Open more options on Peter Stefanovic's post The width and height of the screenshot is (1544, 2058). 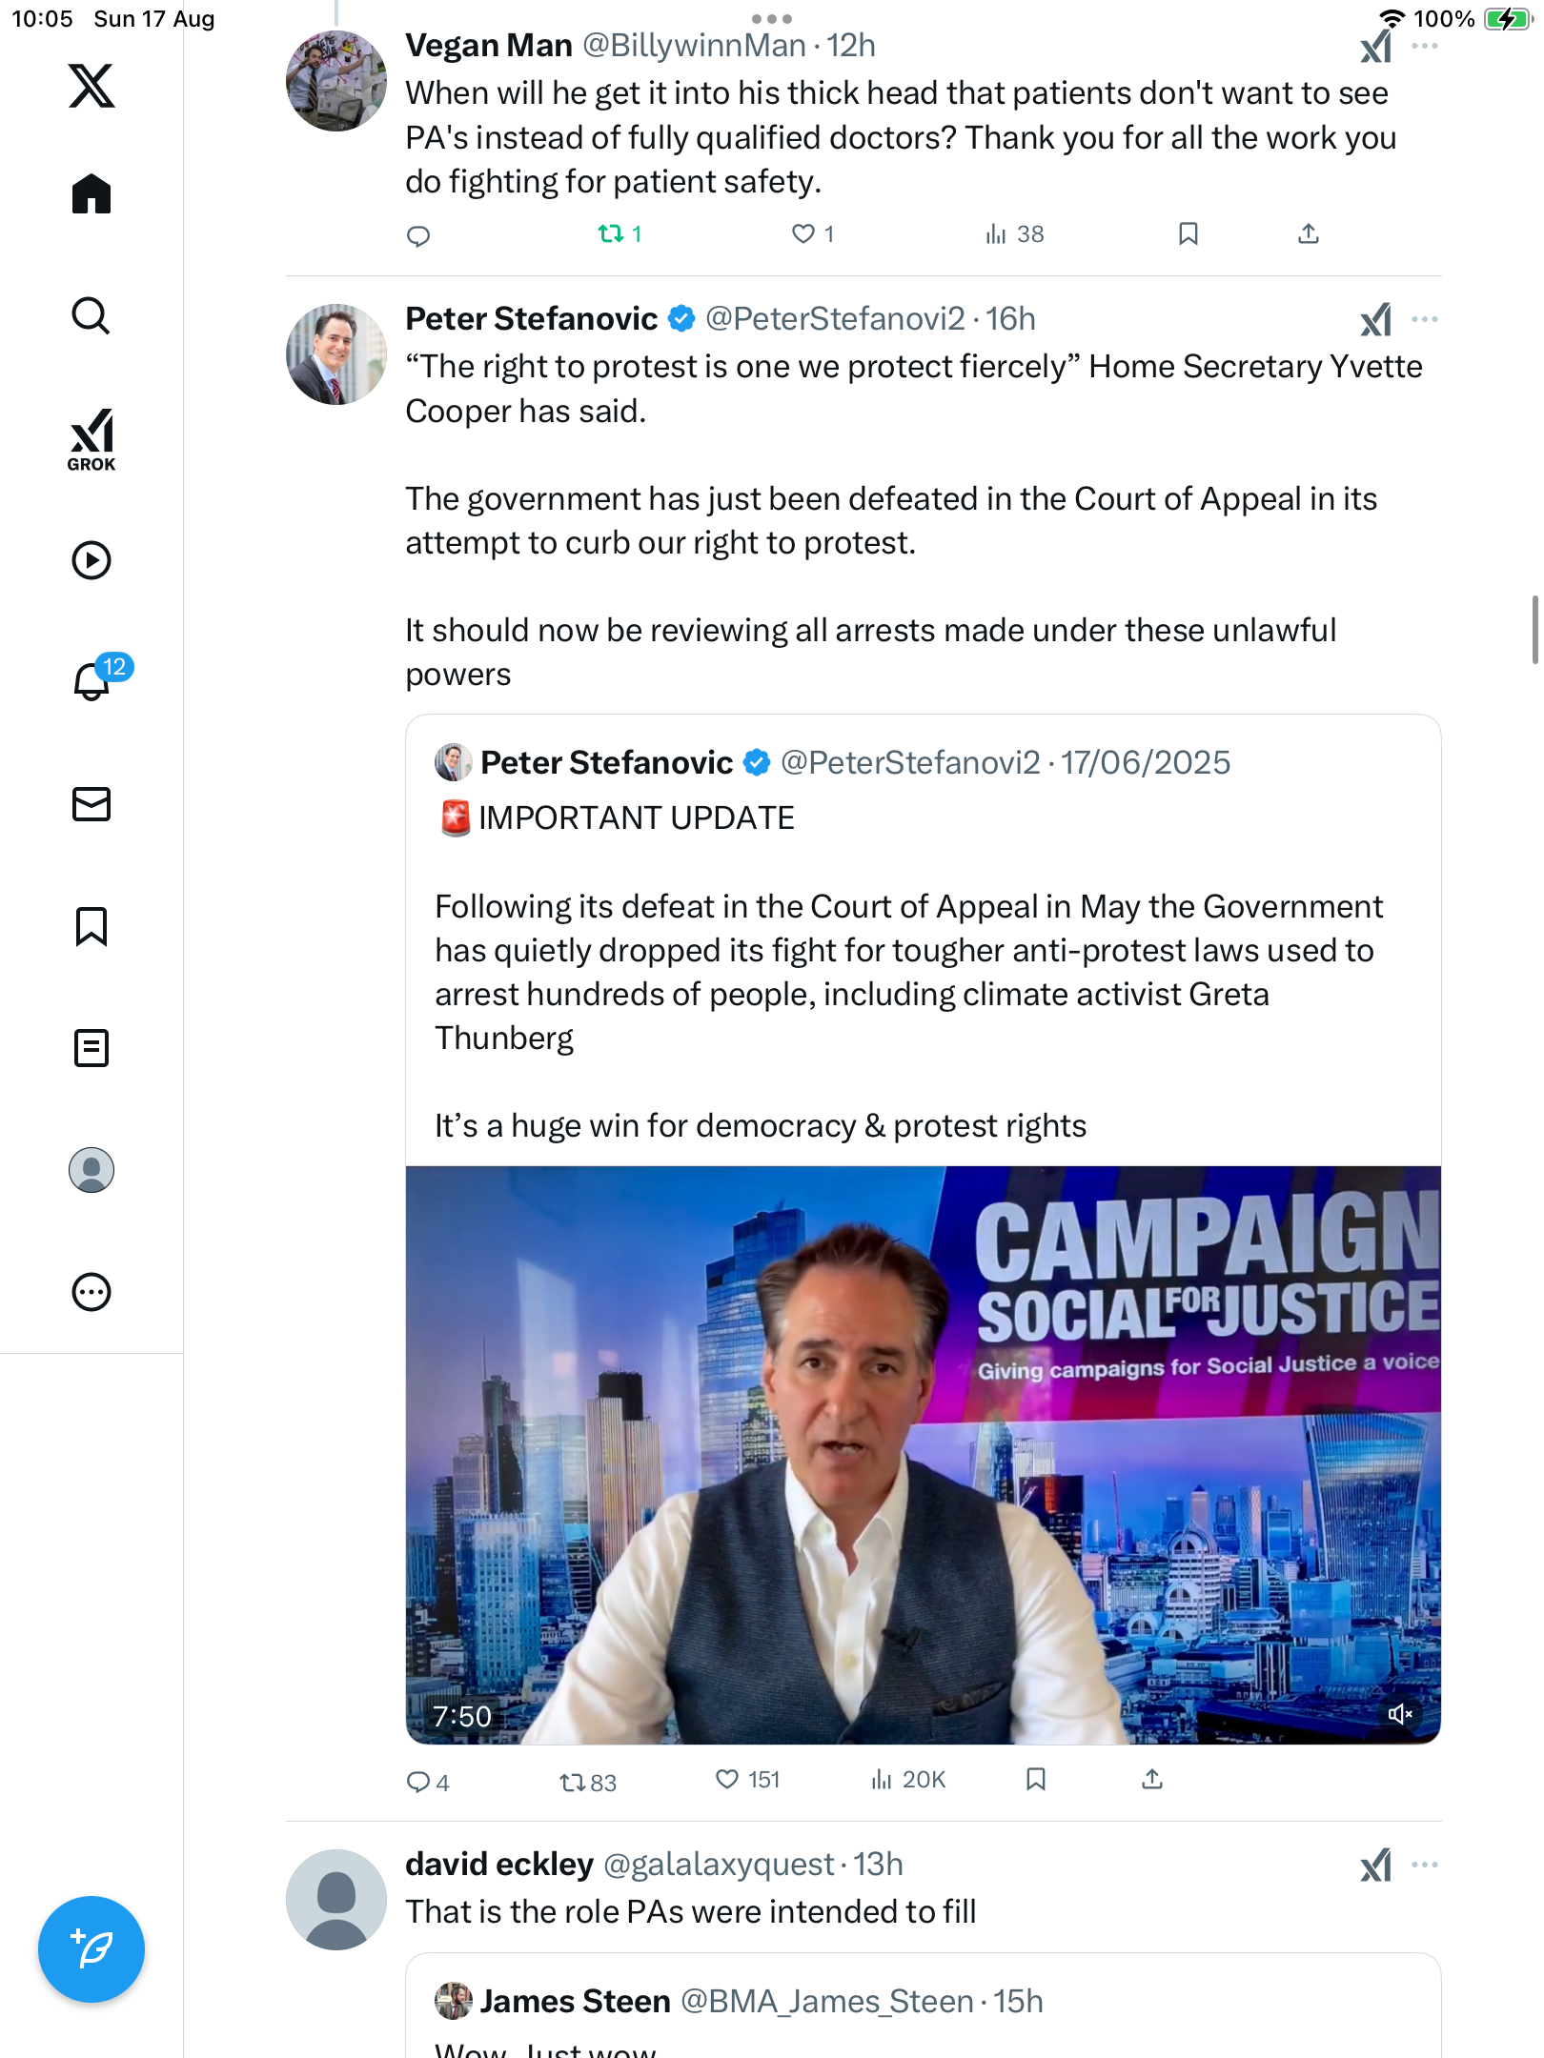pos(1425,319)
